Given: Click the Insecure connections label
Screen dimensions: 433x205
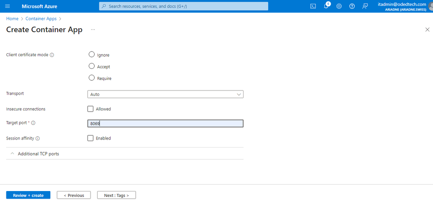Looking at the screenshot, I should click(26, 109).
